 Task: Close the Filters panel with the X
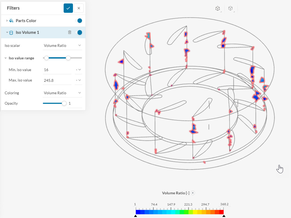[x=79, y=8]
